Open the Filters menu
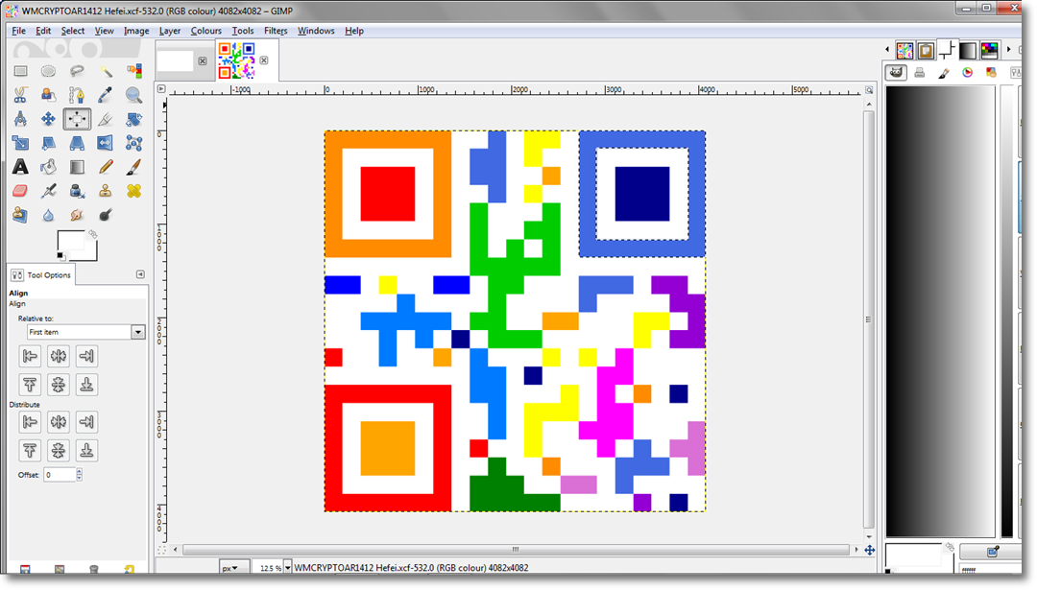Image resolution: width=1037 pixels, height=590 pixels. pos(276,31)
